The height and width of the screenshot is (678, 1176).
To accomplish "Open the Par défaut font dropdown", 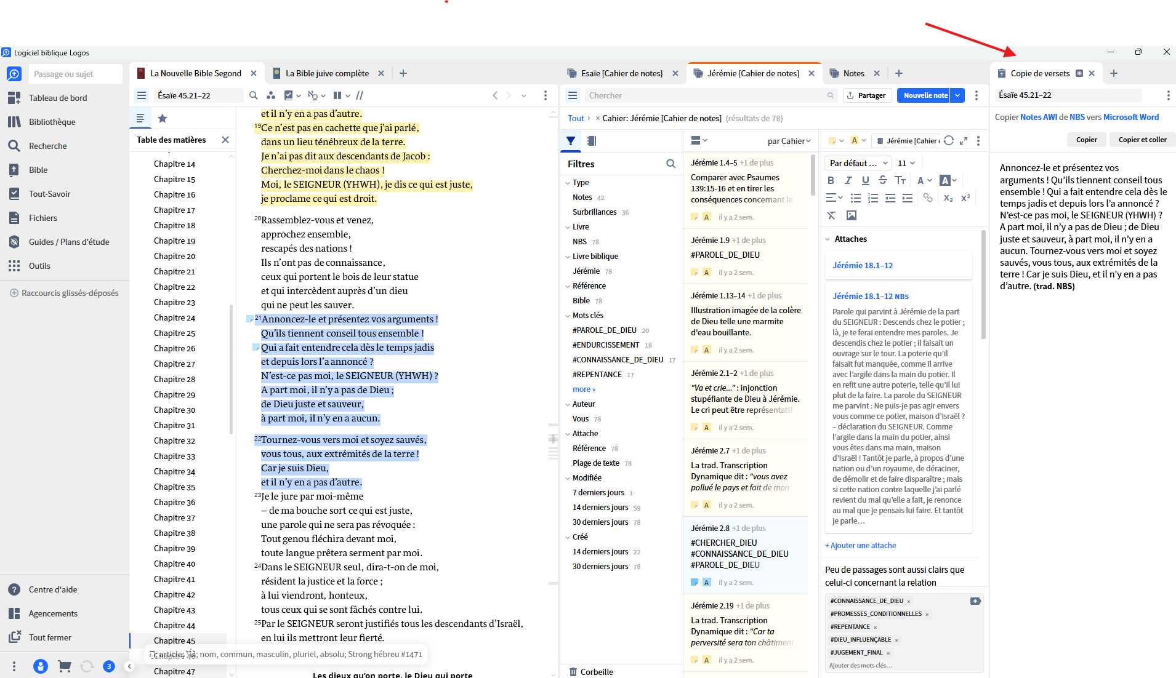I will coord(858,163).
